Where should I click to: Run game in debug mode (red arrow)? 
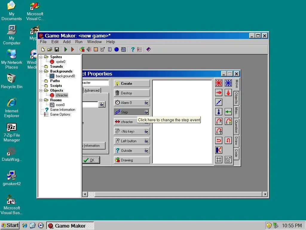73,49
